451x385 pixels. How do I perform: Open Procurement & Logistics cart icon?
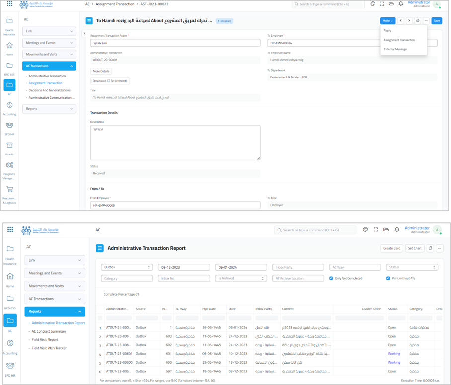point(9,189)
